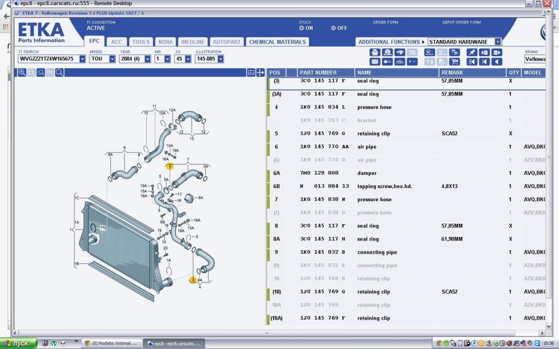This screenshot has width=559, height=349.
Task: Switch to the EPC tab
Action: 94,41
